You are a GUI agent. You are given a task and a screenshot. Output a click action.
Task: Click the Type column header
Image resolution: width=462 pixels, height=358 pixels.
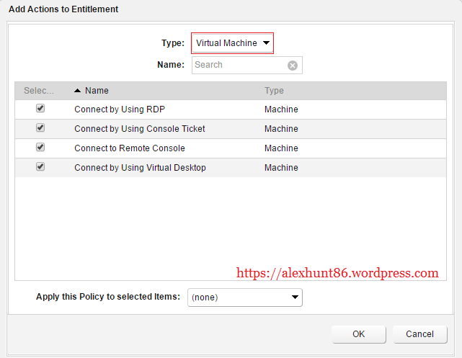point(274,91)
